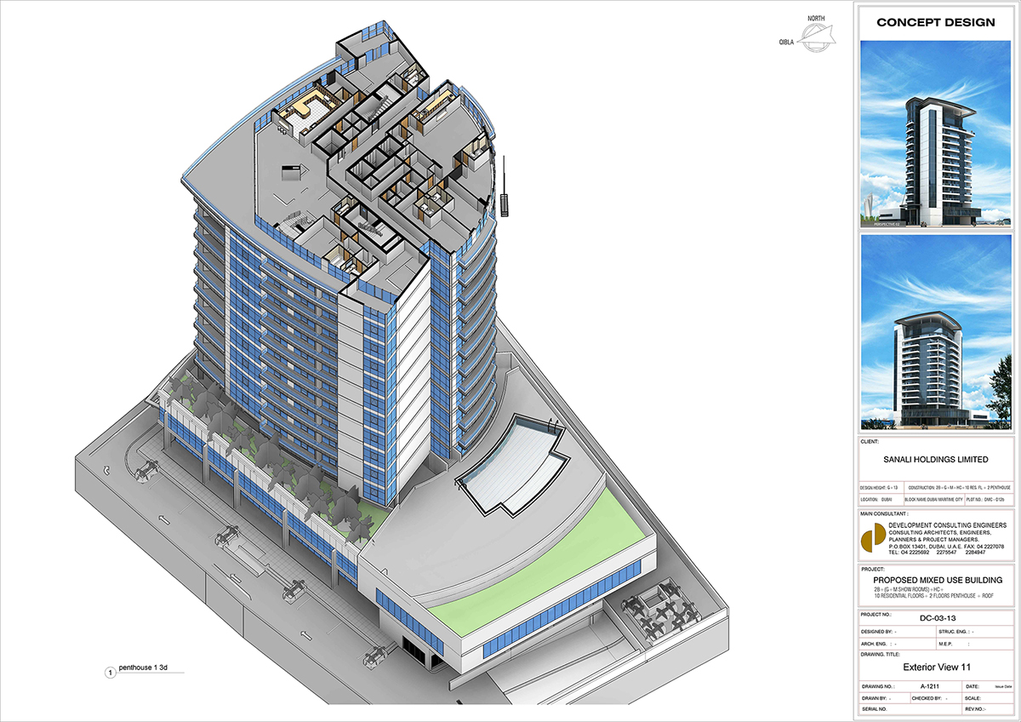Click client name 'SANALI HOLDINGS LIMITED'
Viewport: 1021px width, 722px height.
(935, 460)
